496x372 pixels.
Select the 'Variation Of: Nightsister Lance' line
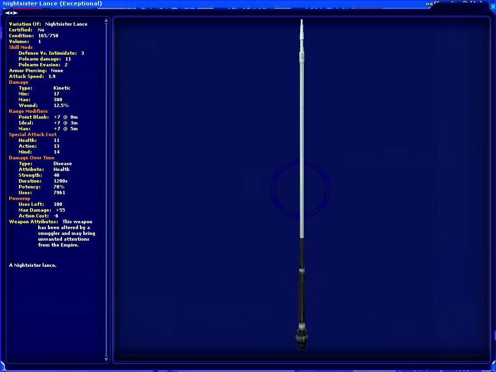[x=48, y=24]
